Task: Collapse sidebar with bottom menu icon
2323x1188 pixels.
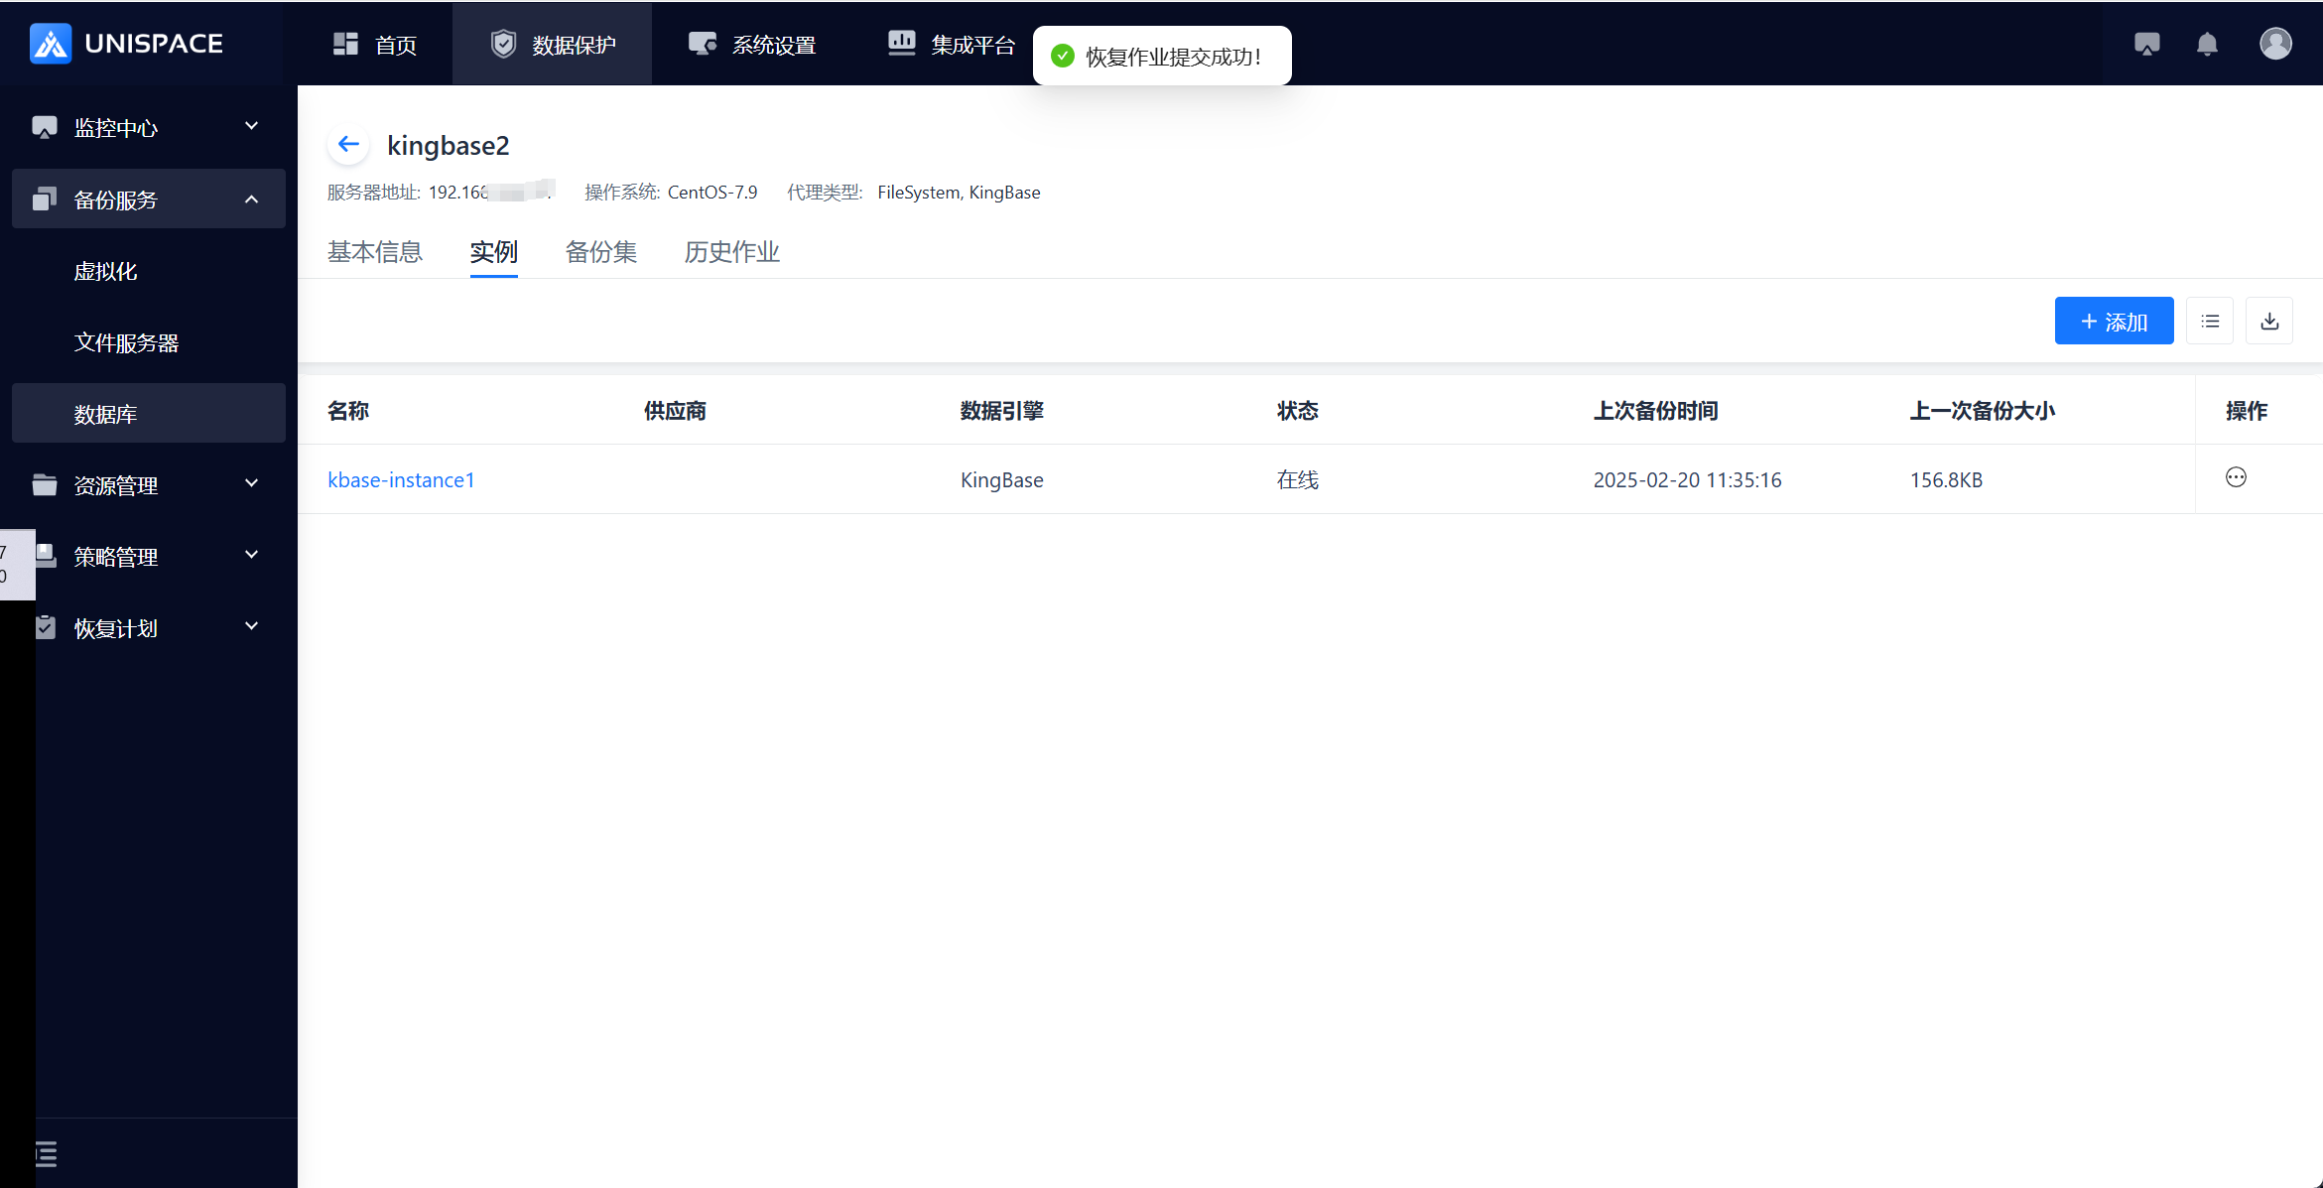Action: click(x=46, y=1153)
